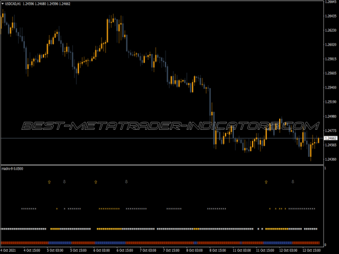
Task: Click the 1.24360 price axis label
Action: tap(331, 160)
